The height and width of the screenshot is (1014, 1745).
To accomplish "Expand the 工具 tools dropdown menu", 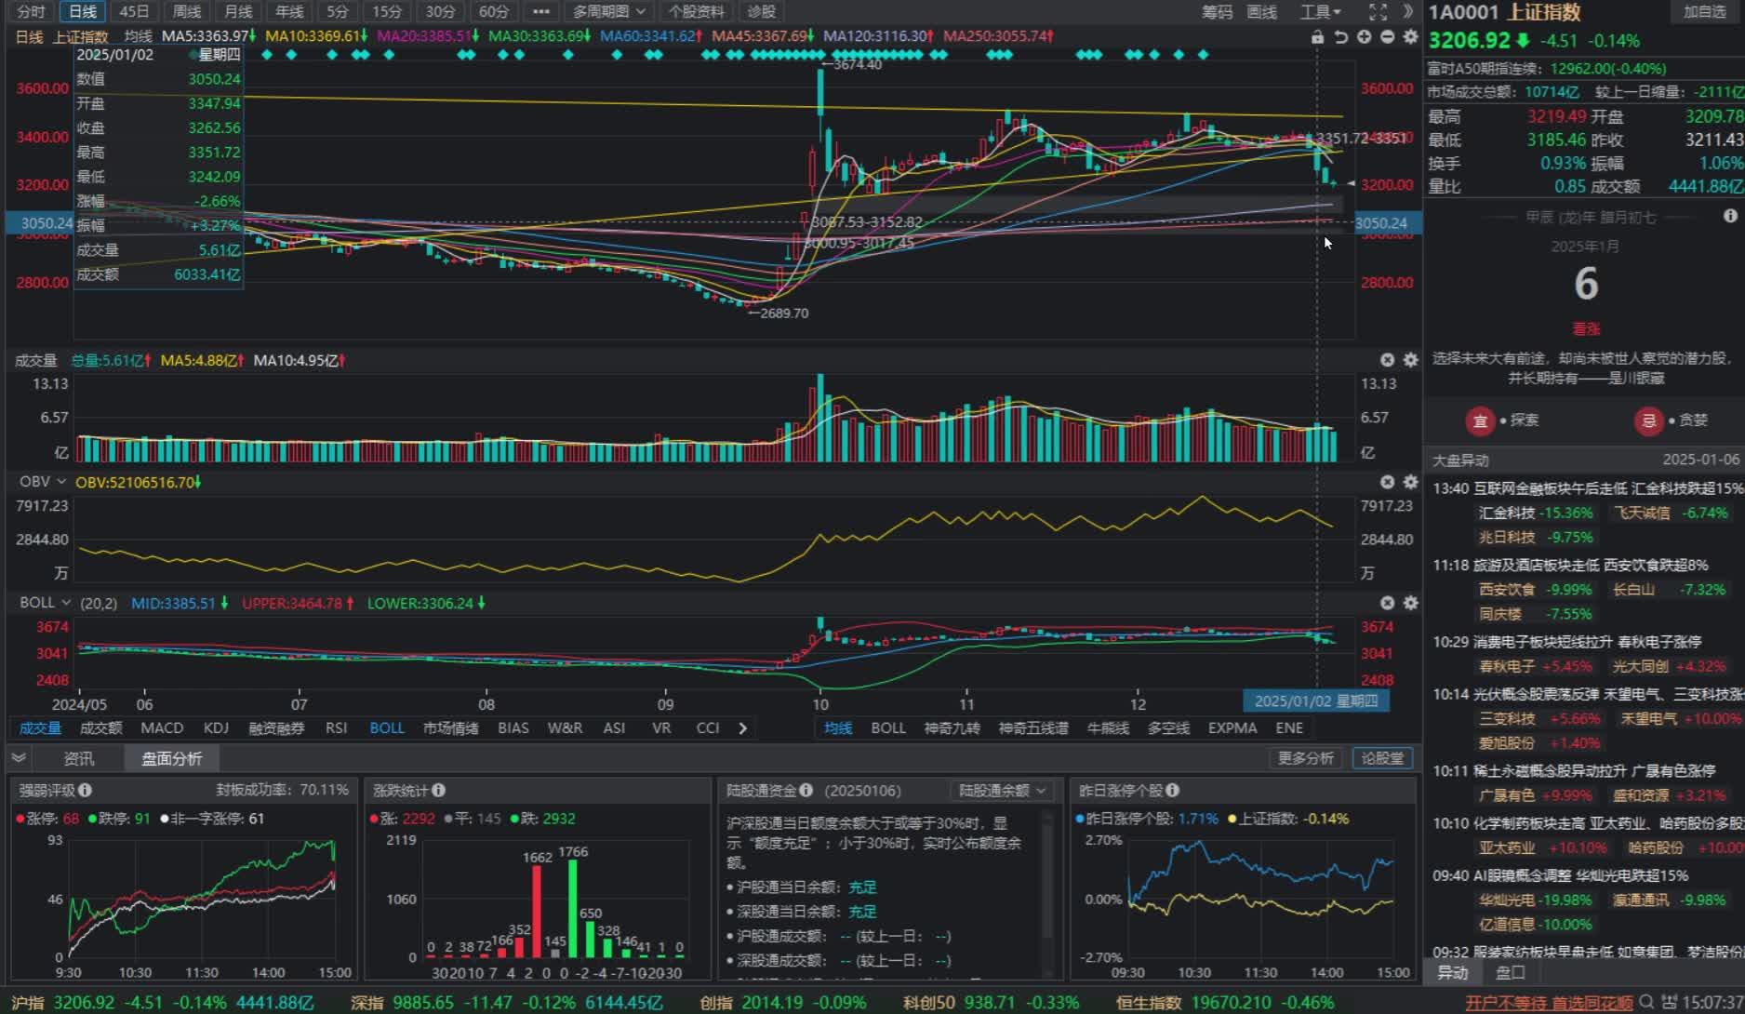I will 1320,12.
